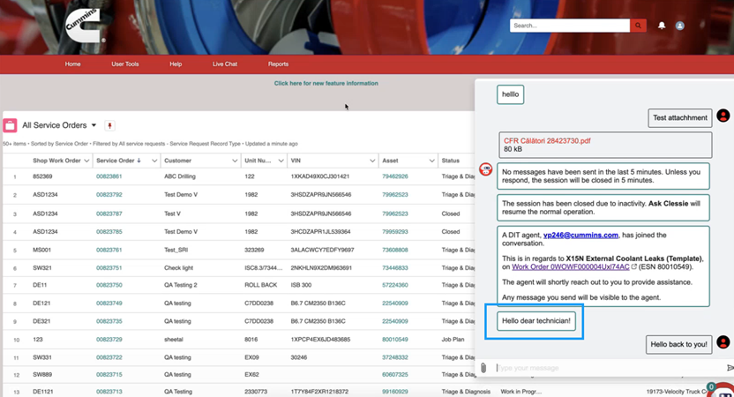Go to Home in navigation bar

[72, 64]
